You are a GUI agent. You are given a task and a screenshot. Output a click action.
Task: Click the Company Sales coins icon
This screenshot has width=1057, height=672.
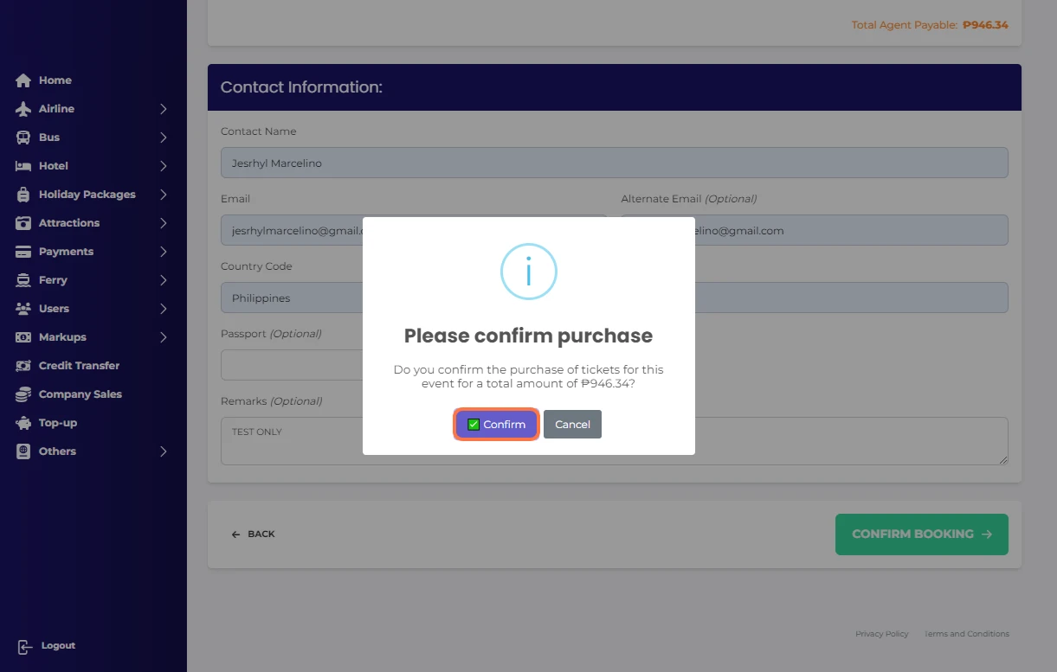23,394
